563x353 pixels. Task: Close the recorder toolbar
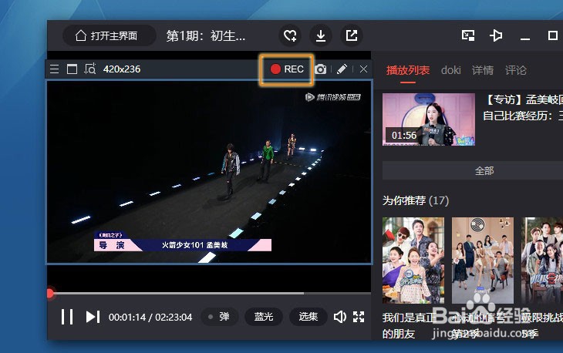[x=363, y=69]
